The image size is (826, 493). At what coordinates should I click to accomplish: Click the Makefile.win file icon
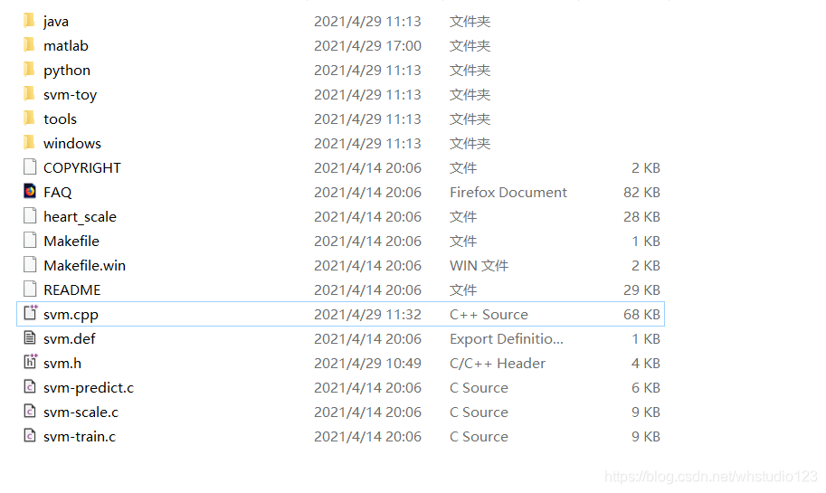[30, 264]
